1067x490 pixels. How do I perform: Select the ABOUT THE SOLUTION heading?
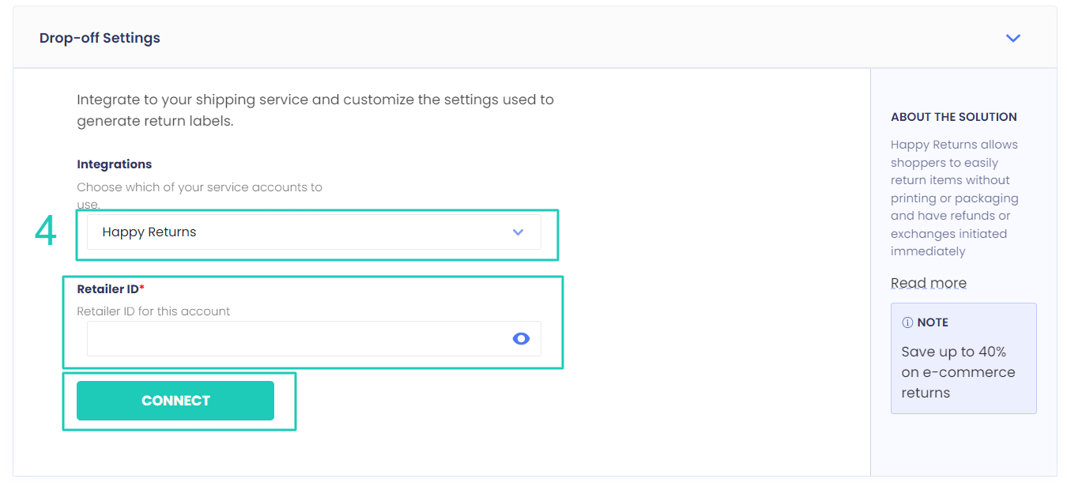tap(954, 117)
